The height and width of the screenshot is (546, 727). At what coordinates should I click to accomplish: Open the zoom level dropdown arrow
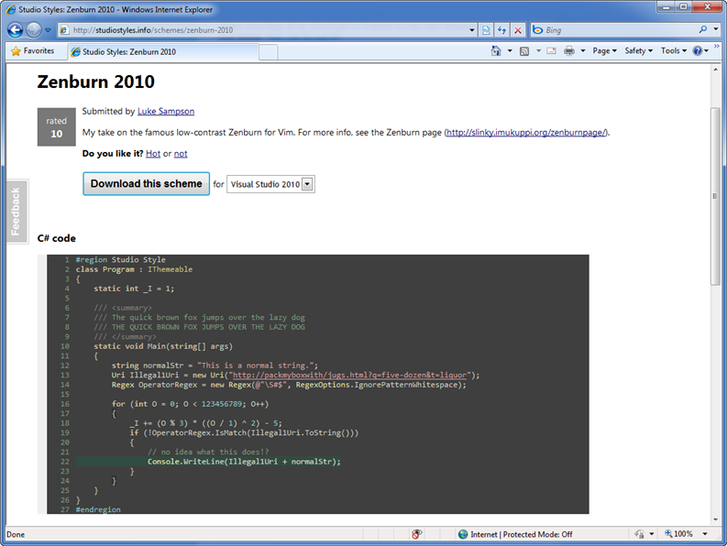point(705,534)
